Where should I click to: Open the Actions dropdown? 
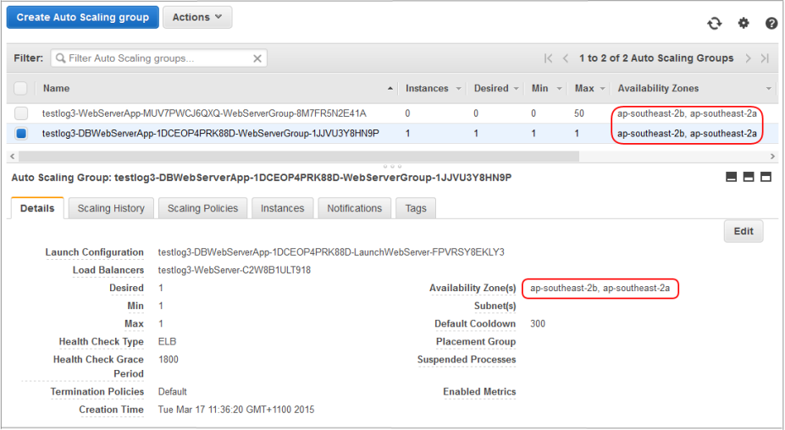(x=197, y=17)
